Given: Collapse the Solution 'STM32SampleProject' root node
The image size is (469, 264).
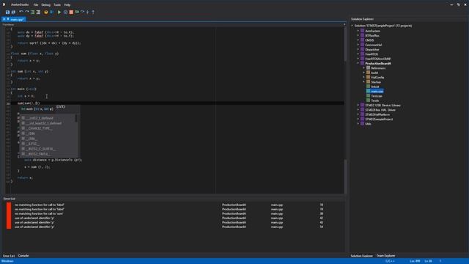Looking at the screenshot, I should point(352,26).
